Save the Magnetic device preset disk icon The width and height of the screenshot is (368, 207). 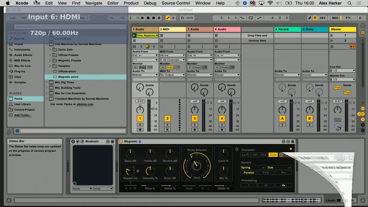click(x=293, y=141)
